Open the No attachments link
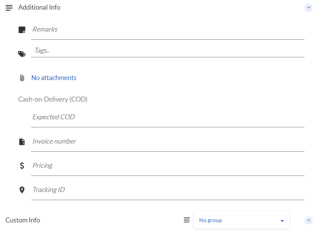Viewport: 318px width, 234px height. point(54,78)
